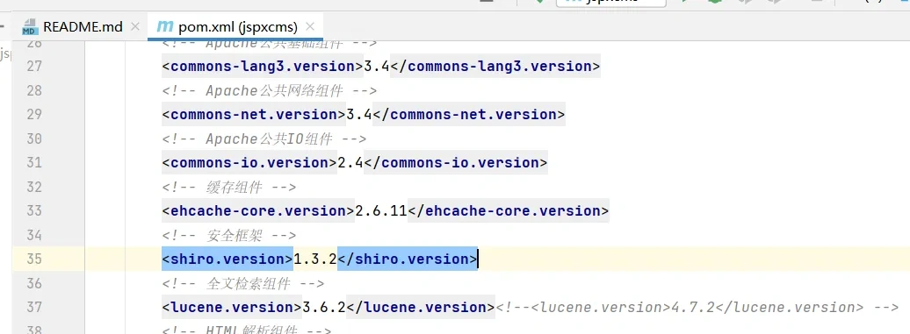
Task: Click the Maven icon on pom.xml tab
Action: click(165, 26)
